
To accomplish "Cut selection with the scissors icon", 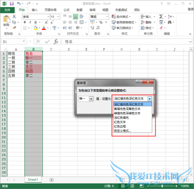I will 14,17.
